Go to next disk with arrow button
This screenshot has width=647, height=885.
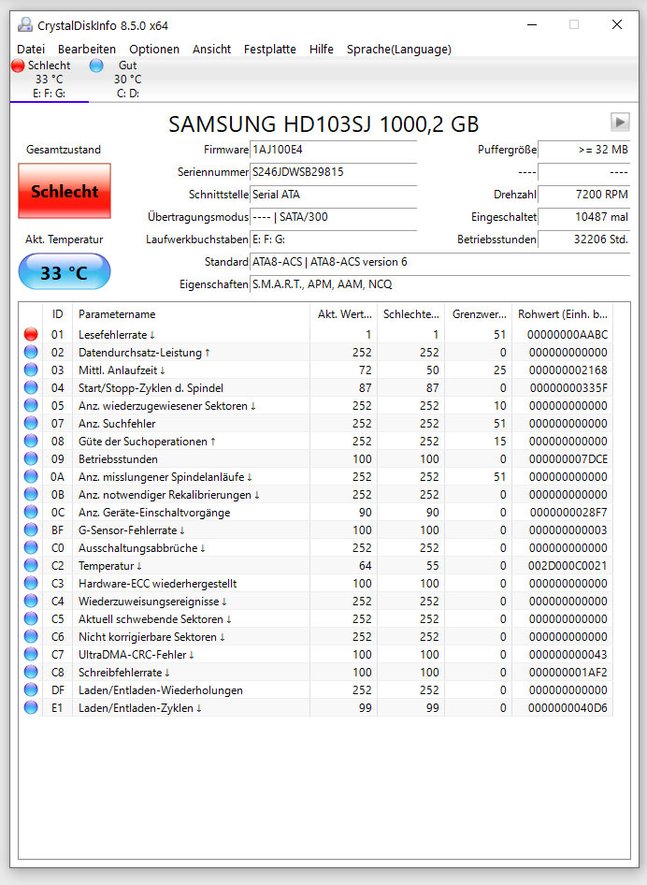pyautogui.click(x=619, y=122)
